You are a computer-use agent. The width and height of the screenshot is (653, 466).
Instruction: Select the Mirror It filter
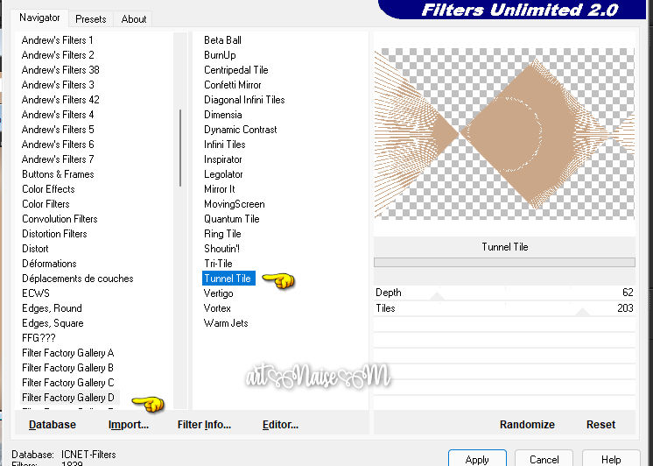(x=220, y=189)
